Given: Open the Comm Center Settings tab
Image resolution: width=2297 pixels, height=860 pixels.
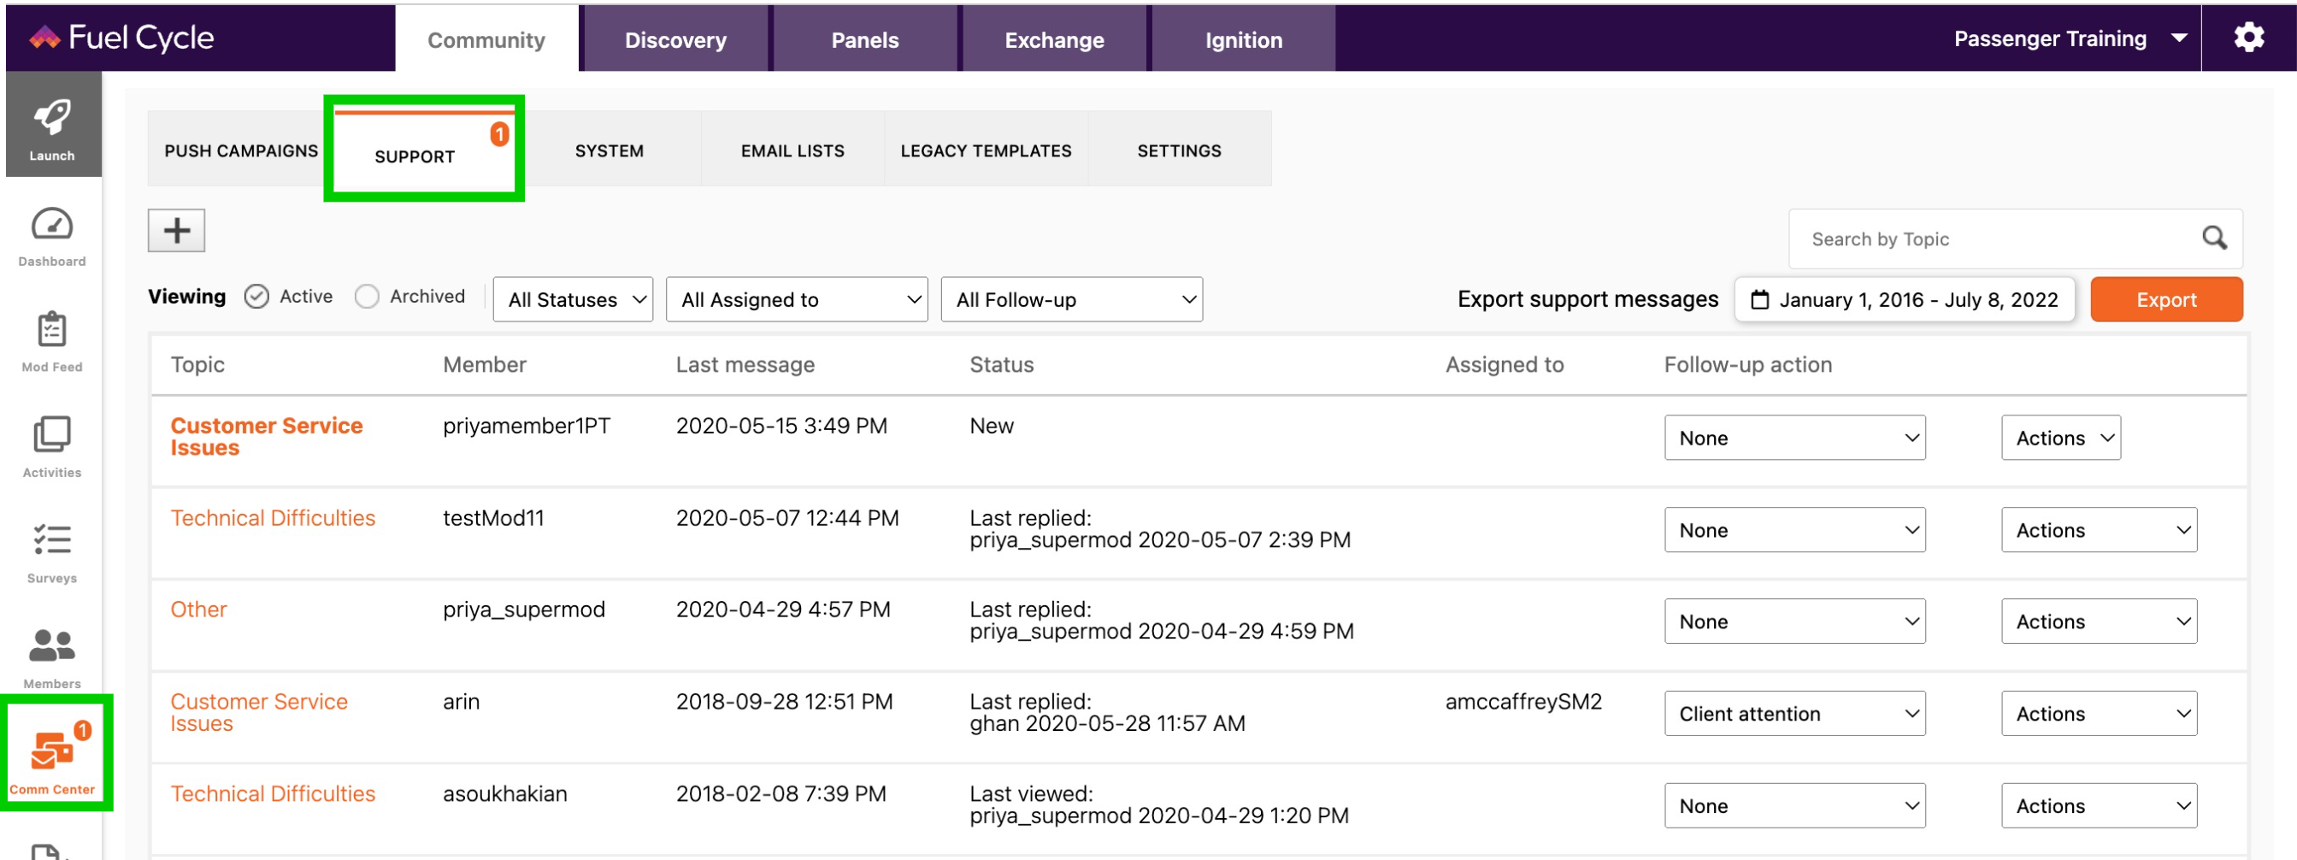Looking at the screenshot, I should (1179, 150).
